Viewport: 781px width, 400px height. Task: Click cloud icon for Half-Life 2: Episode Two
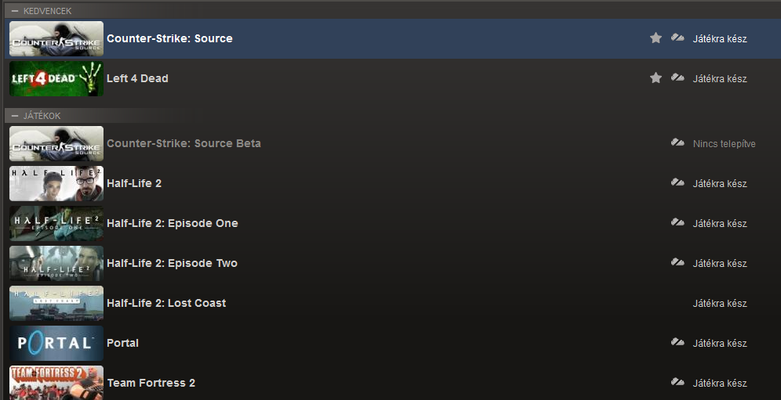click(677, 263)
